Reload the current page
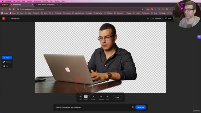 coord(10,9)
